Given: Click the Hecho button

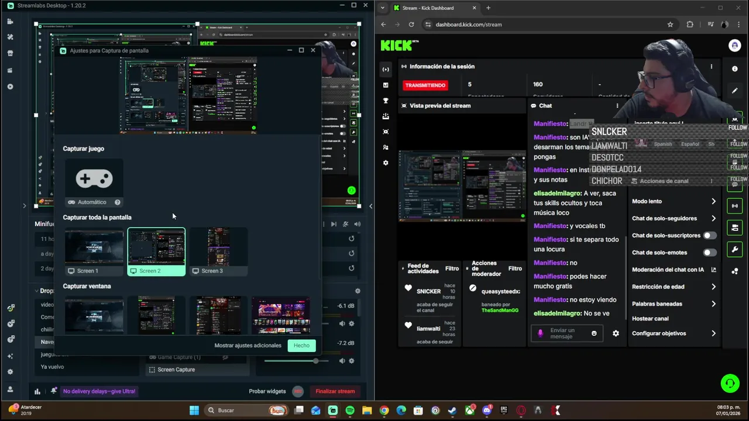Looking at the screenshot, I should tap(302, 346).
